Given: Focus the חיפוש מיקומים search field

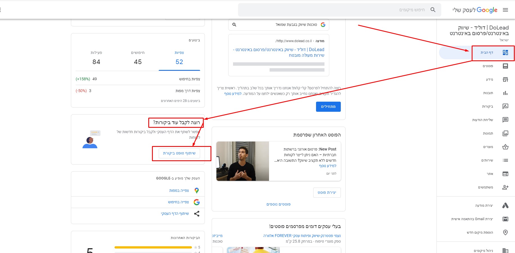Looking at the screenshot, I should pos(340,10).
